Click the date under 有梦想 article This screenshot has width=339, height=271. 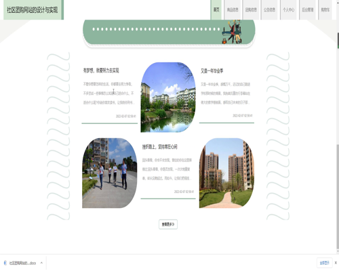pos(126,116)
